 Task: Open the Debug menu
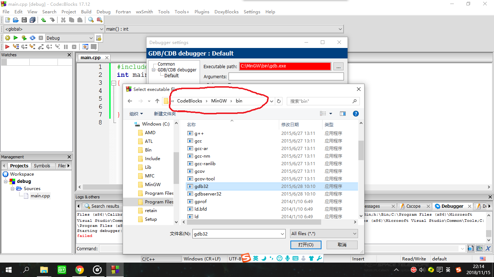[x=103, y=12]
